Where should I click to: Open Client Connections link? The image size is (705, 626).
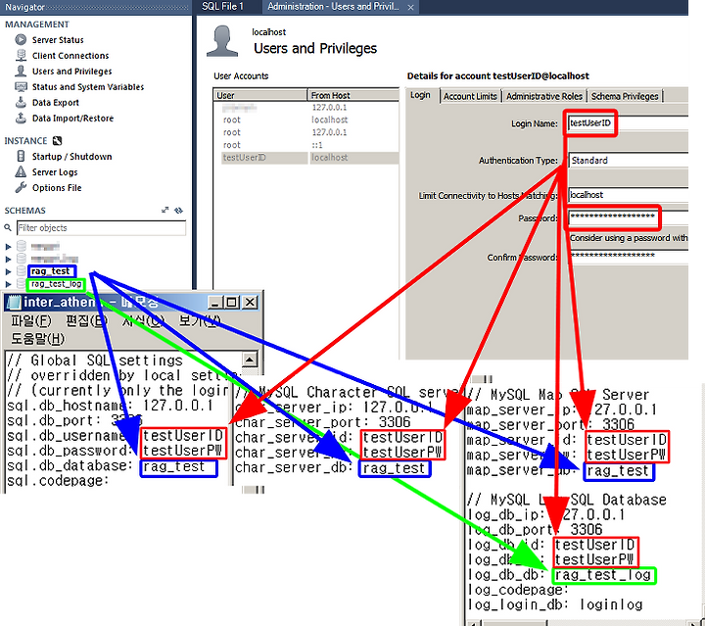[70, 56]
